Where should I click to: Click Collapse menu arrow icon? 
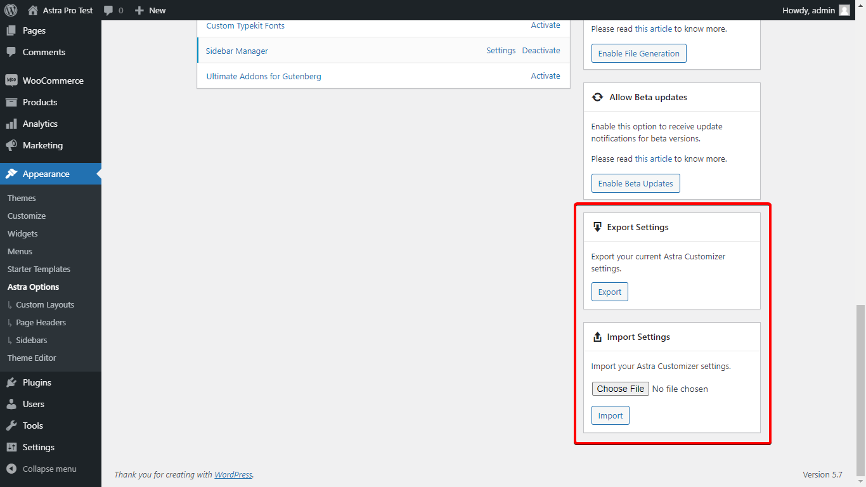click(x=11, y=469)
